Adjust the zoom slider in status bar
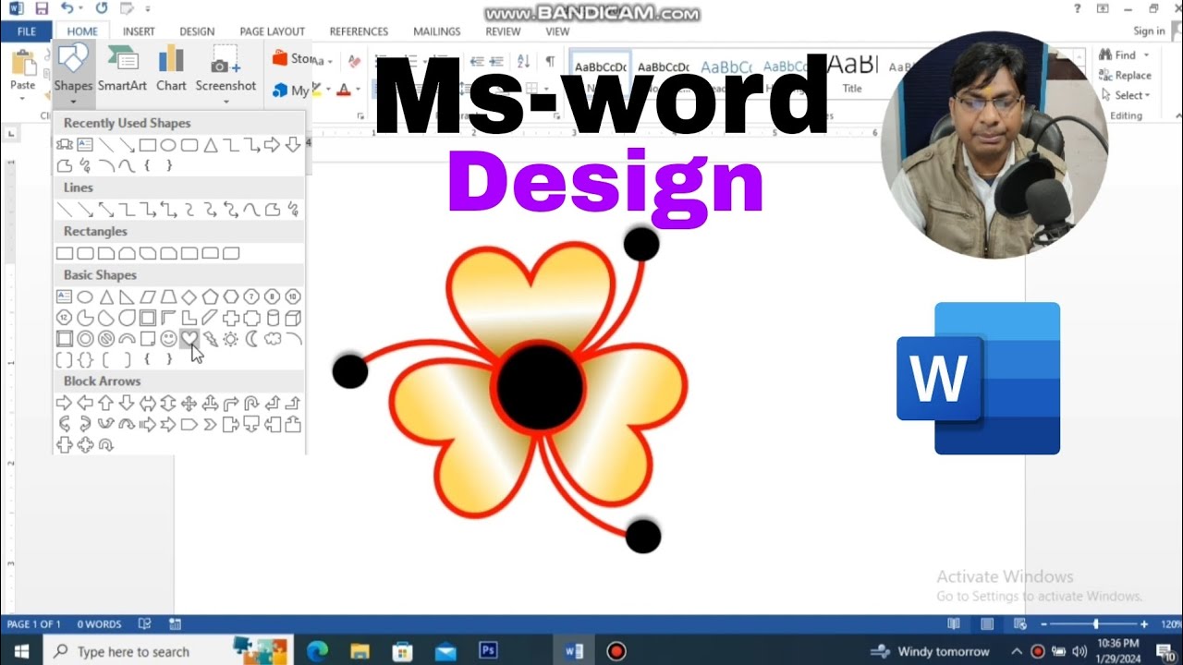1183x665 pixels. 1095,624
